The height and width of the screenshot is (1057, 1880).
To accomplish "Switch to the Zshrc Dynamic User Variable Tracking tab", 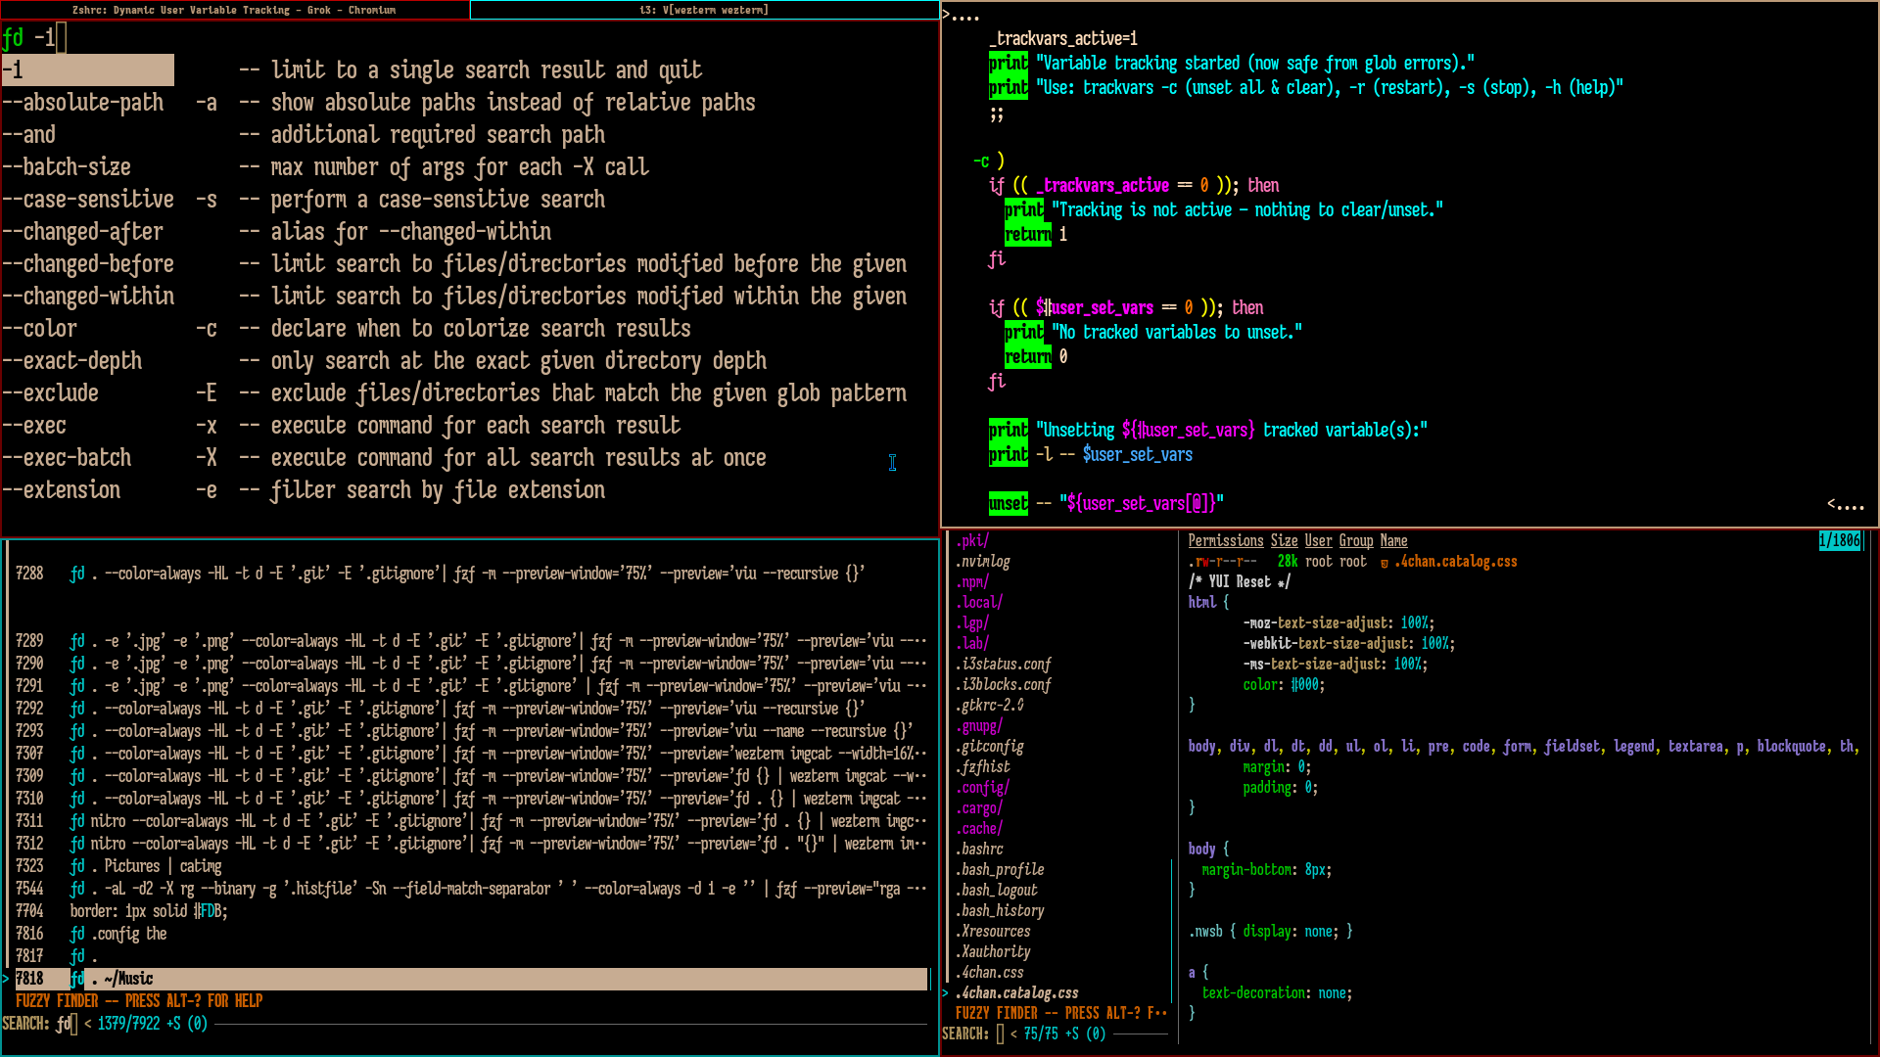I will (x=234, y=10).
